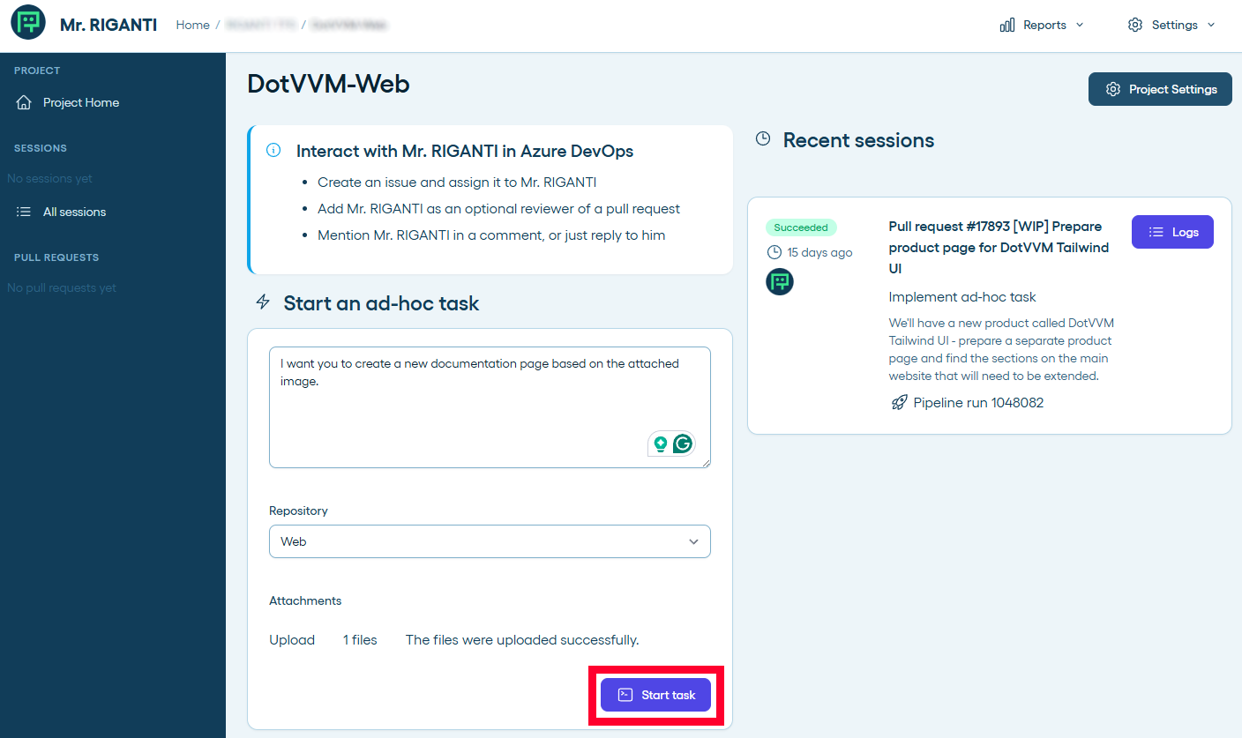Click the clock icon next to Recent sessions

click(x=763, y=139)
